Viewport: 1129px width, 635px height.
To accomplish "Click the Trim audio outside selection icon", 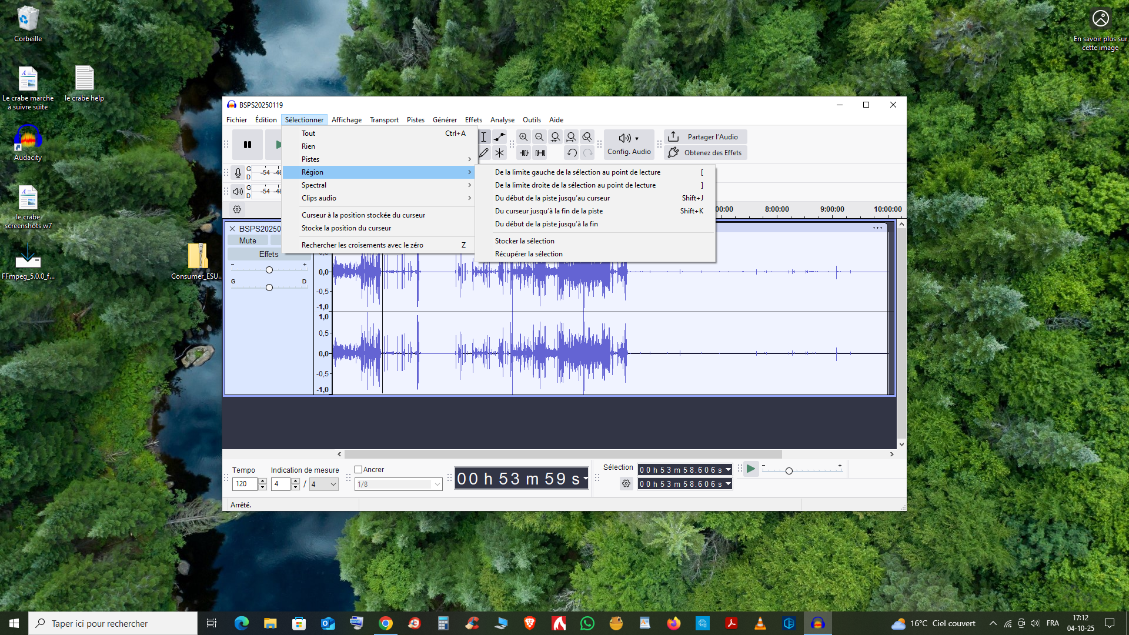I will [525, 153].
